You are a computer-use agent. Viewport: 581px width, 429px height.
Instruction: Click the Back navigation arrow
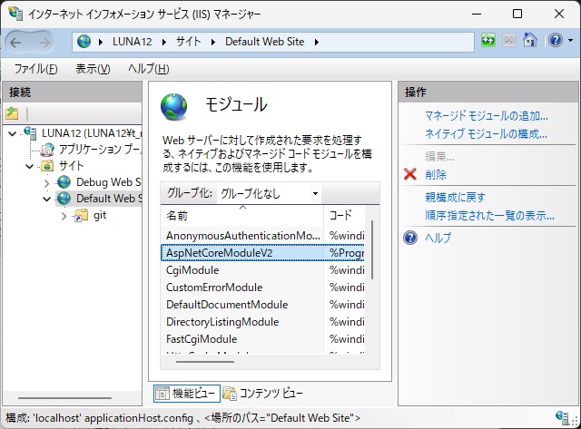15,43
